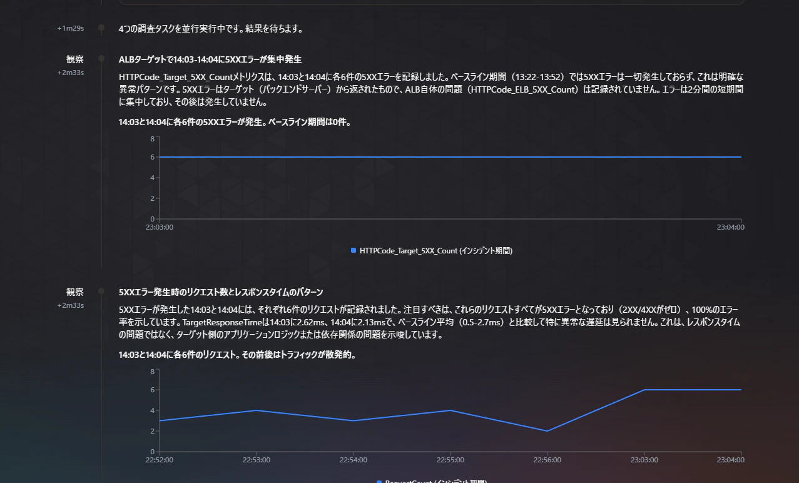
Task: Toggle the HTTPCode_Target_5XX_Count (インシデント期間) legend label
Action: coord(436,251)
